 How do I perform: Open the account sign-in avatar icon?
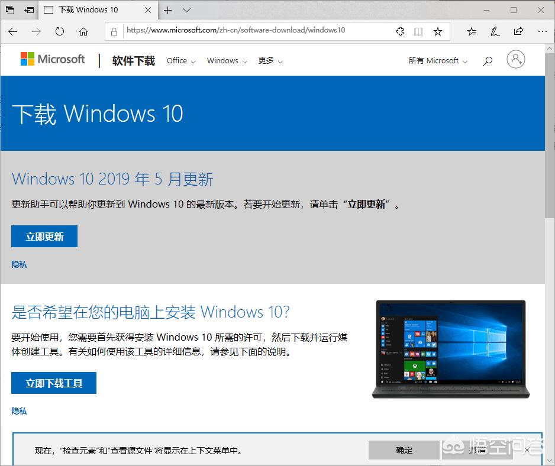tap(516, 59)
